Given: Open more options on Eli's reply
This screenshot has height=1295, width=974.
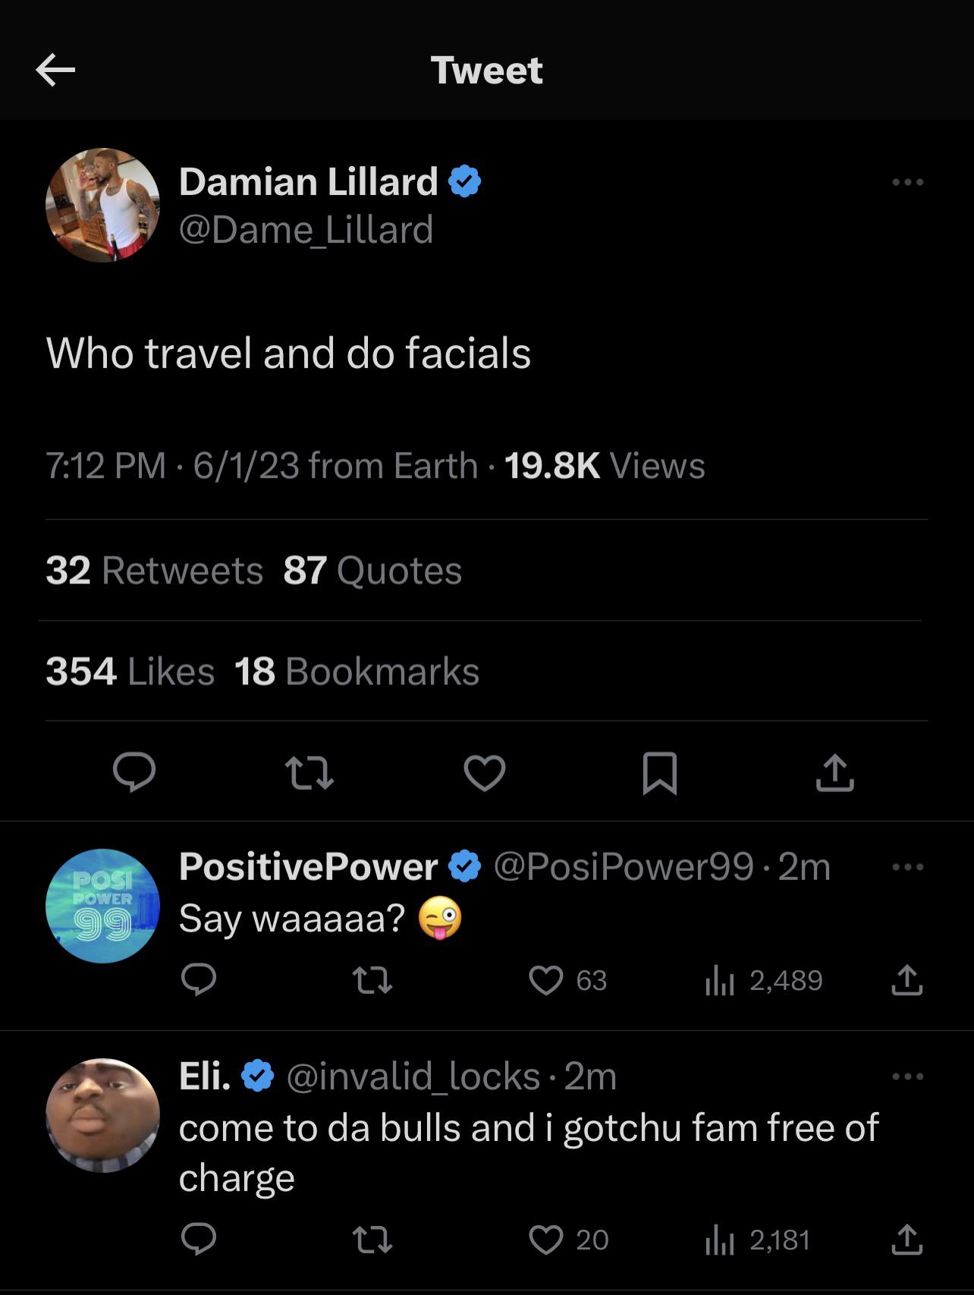Looking at the screenshot, I should [907, 1077].
